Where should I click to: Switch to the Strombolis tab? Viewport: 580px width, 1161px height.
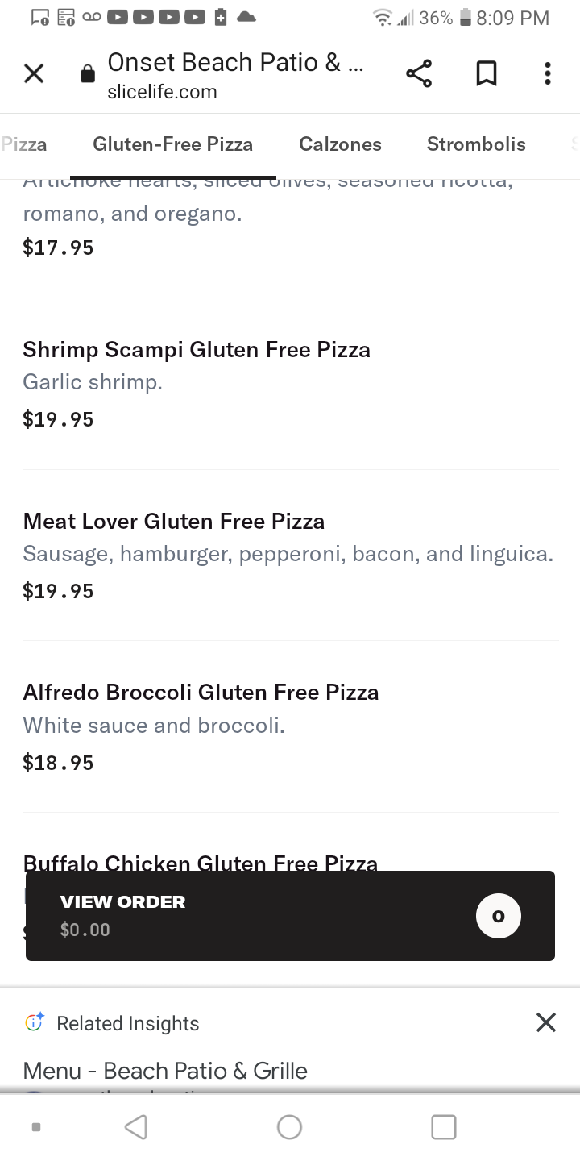pyautogui.click(x=476, y=144)
